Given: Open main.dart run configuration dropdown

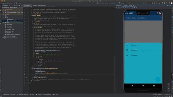Looking at the screenshot, I should (x=123, y=3).
